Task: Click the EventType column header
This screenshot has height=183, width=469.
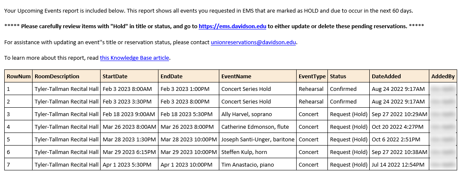Action: [312, 76]
